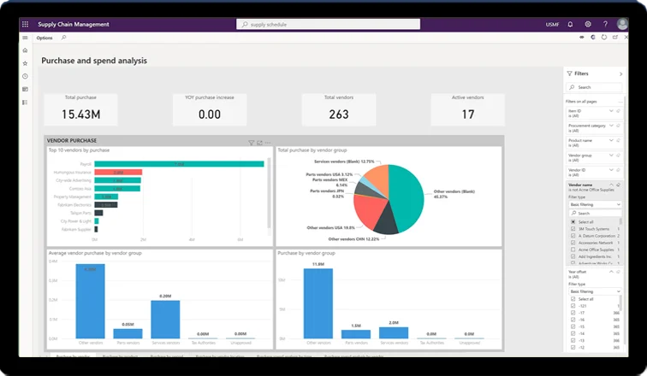
Task: Click the USMF company selector
Action: coord(550,24)
